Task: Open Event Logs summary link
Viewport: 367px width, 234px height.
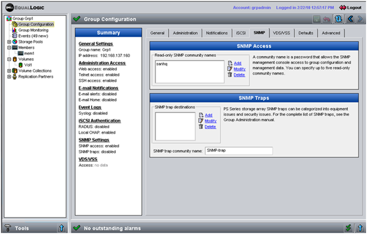Action: click(90, 107)
